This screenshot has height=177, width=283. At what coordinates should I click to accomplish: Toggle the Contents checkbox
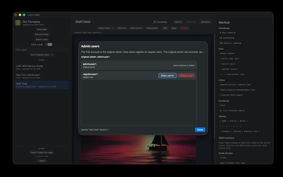pos(155,22)
